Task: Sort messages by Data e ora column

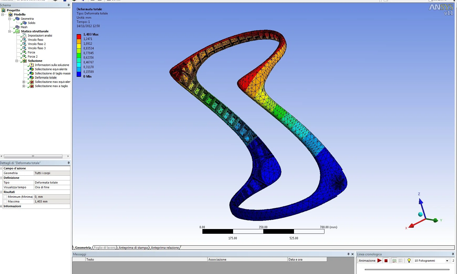Action: [x=307, y=260]
